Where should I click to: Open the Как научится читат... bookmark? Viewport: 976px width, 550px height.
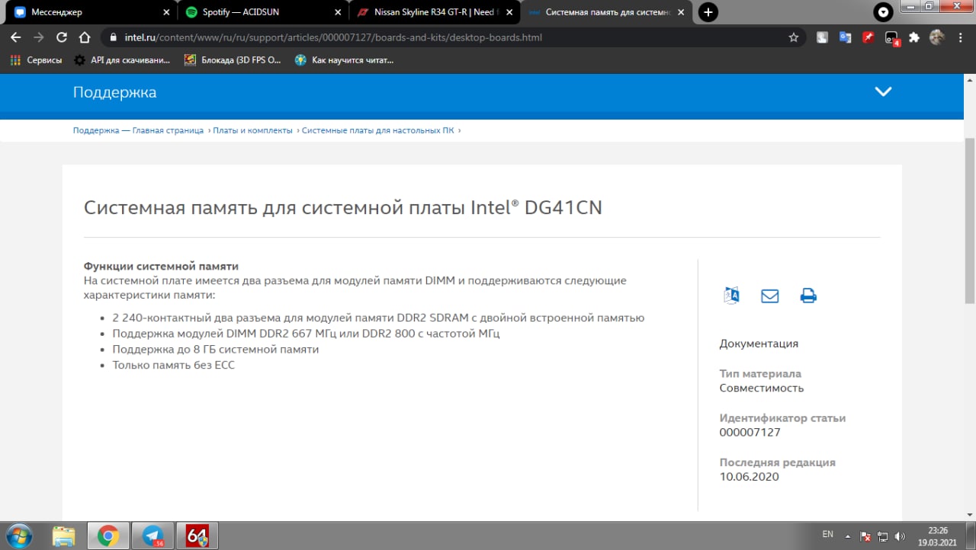click(x=344, y=59)
